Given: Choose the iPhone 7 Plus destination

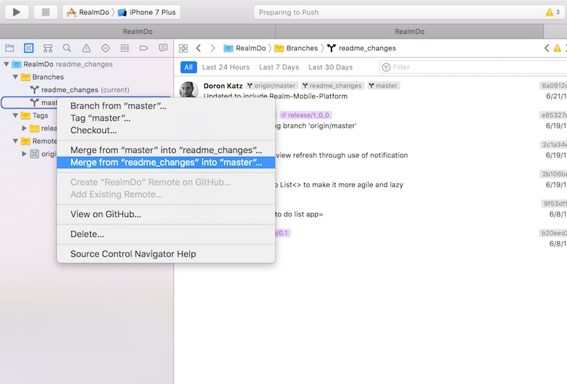Looking at the screenshot, I should [x=147, y=12].
